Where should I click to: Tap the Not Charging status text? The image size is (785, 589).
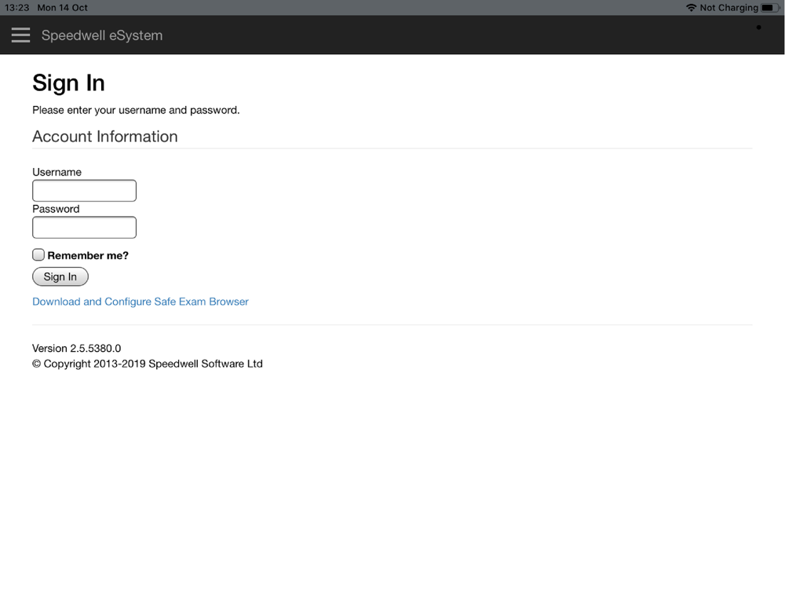click(x=729, y=8)
